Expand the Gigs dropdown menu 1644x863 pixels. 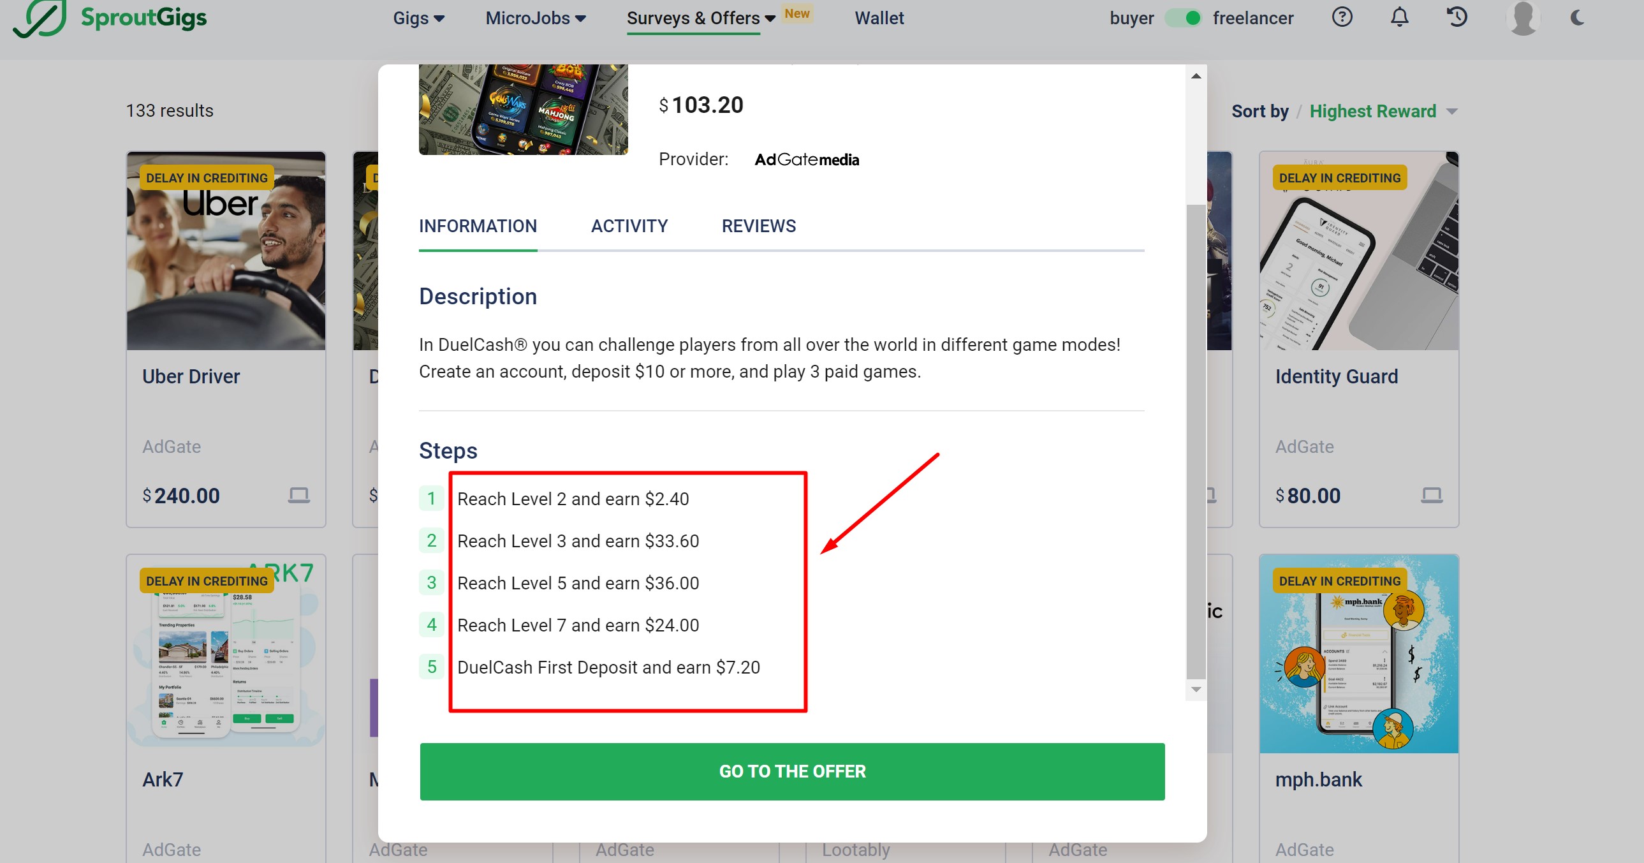[x=418, y=18]
